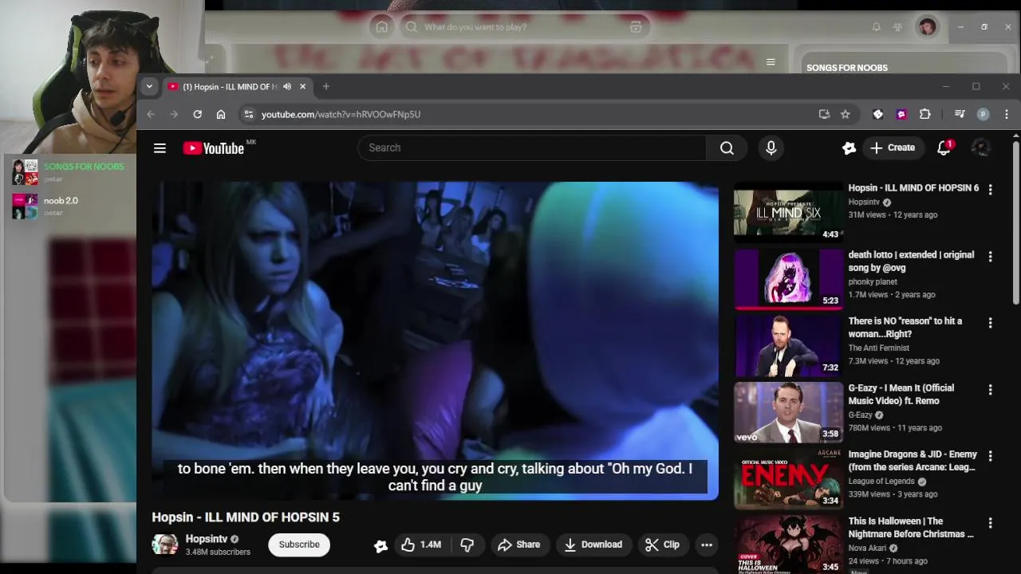Open the YouTube guide hamburger menu
1021x574 pixels.
point(160,147)
